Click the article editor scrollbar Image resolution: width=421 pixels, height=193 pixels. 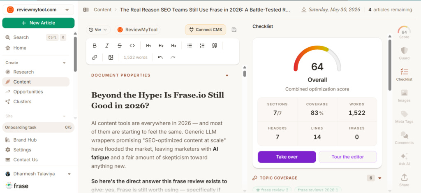click(245, 74)
